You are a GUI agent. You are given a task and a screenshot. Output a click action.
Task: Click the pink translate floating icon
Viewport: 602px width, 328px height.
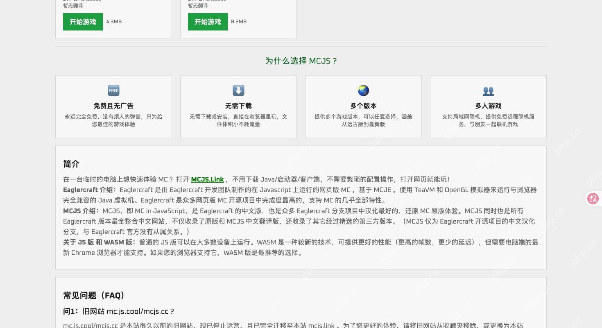click(593, 199)
